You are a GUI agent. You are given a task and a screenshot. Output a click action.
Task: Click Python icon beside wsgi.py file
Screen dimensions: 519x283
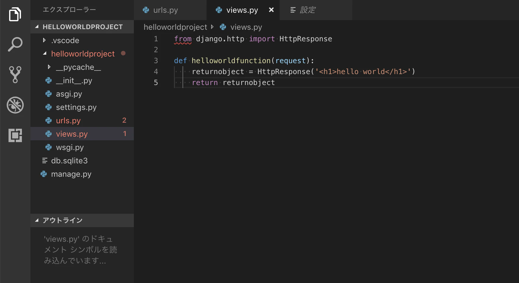click(48, 147)
